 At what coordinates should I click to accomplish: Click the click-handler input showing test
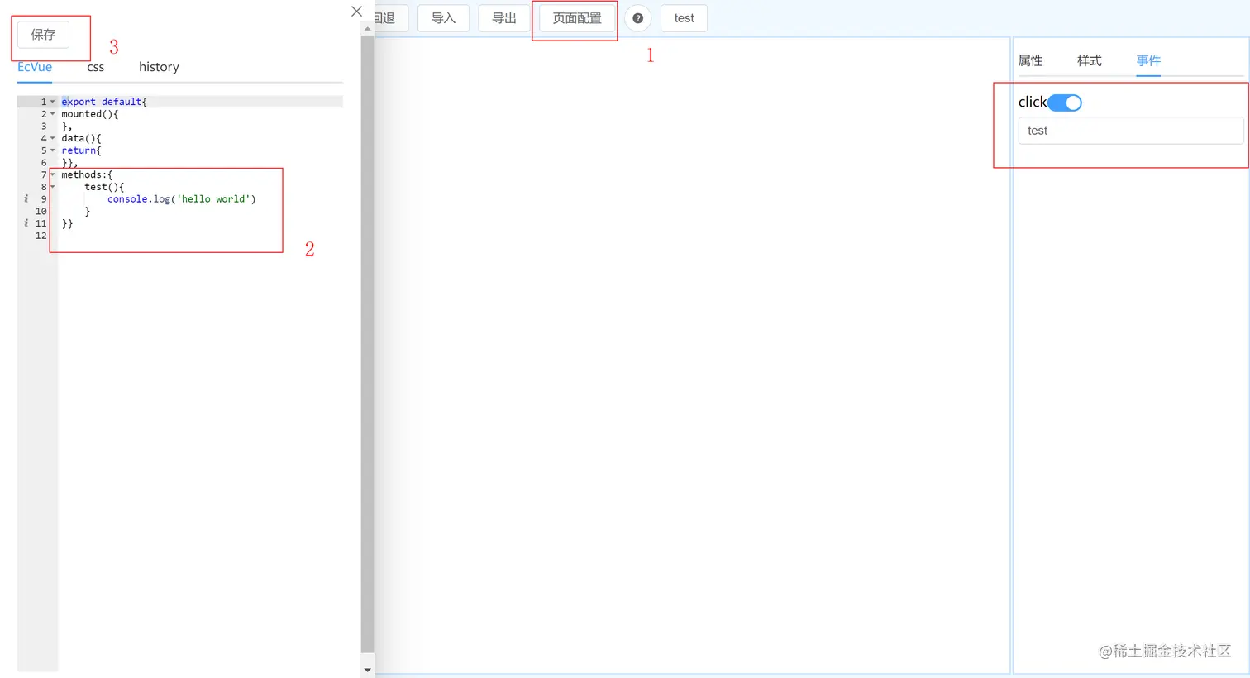coord(1130,130)
